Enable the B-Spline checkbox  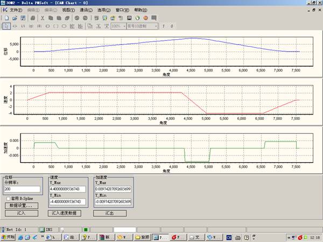(x=8, y=198)
